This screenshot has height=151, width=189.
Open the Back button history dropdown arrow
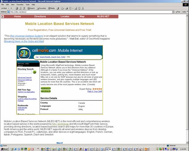coord(9,8)
